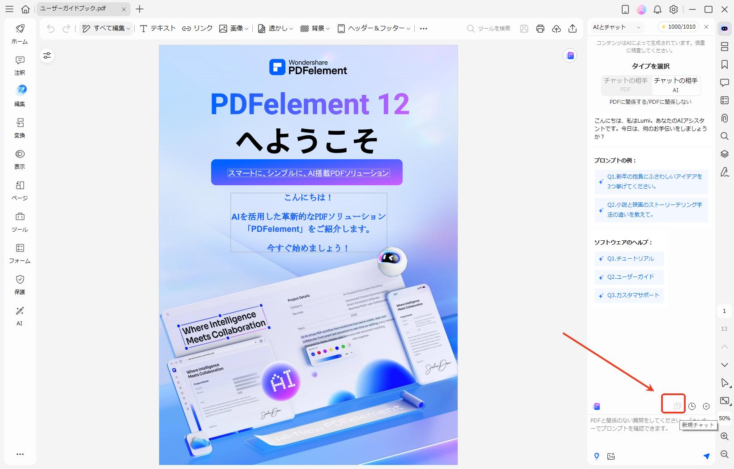Select the 変換 (convert) sidebar tool
Viewport: 734px width, 469px height.
[20, 128]
